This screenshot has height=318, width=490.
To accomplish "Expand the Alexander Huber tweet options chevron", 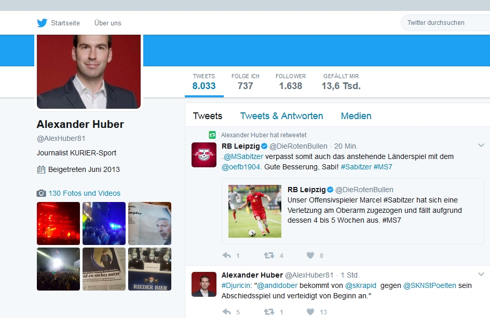I will pyautogui.click(x=481, y=274).
